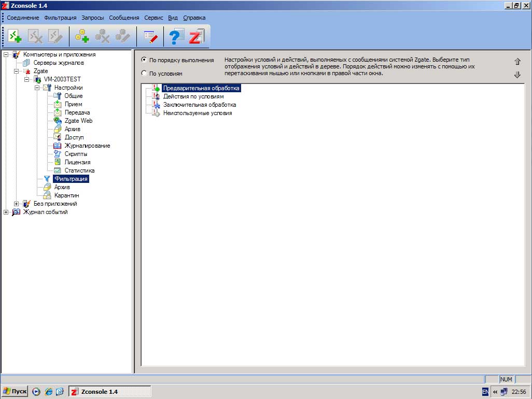The width and height of the screenshot is (532, 399).
Task: Click the Zgate Web globe icon
Action: (58, 121)
